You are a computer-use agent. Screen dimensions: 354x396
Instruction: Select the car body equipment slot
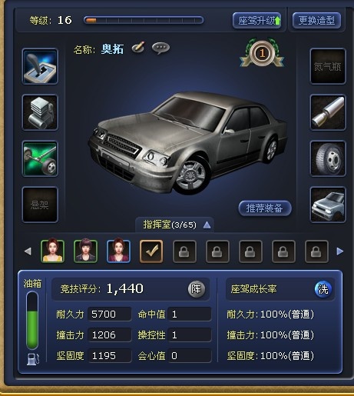pyautogui.click(x=328, y=205)
